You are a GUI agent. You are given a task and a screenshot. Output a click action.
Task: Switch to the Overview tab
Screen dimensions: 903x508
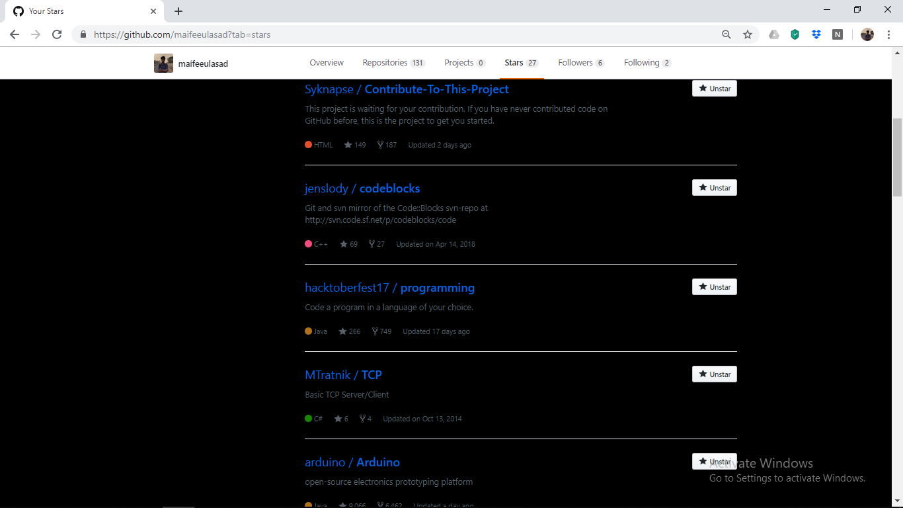point(327,63)
